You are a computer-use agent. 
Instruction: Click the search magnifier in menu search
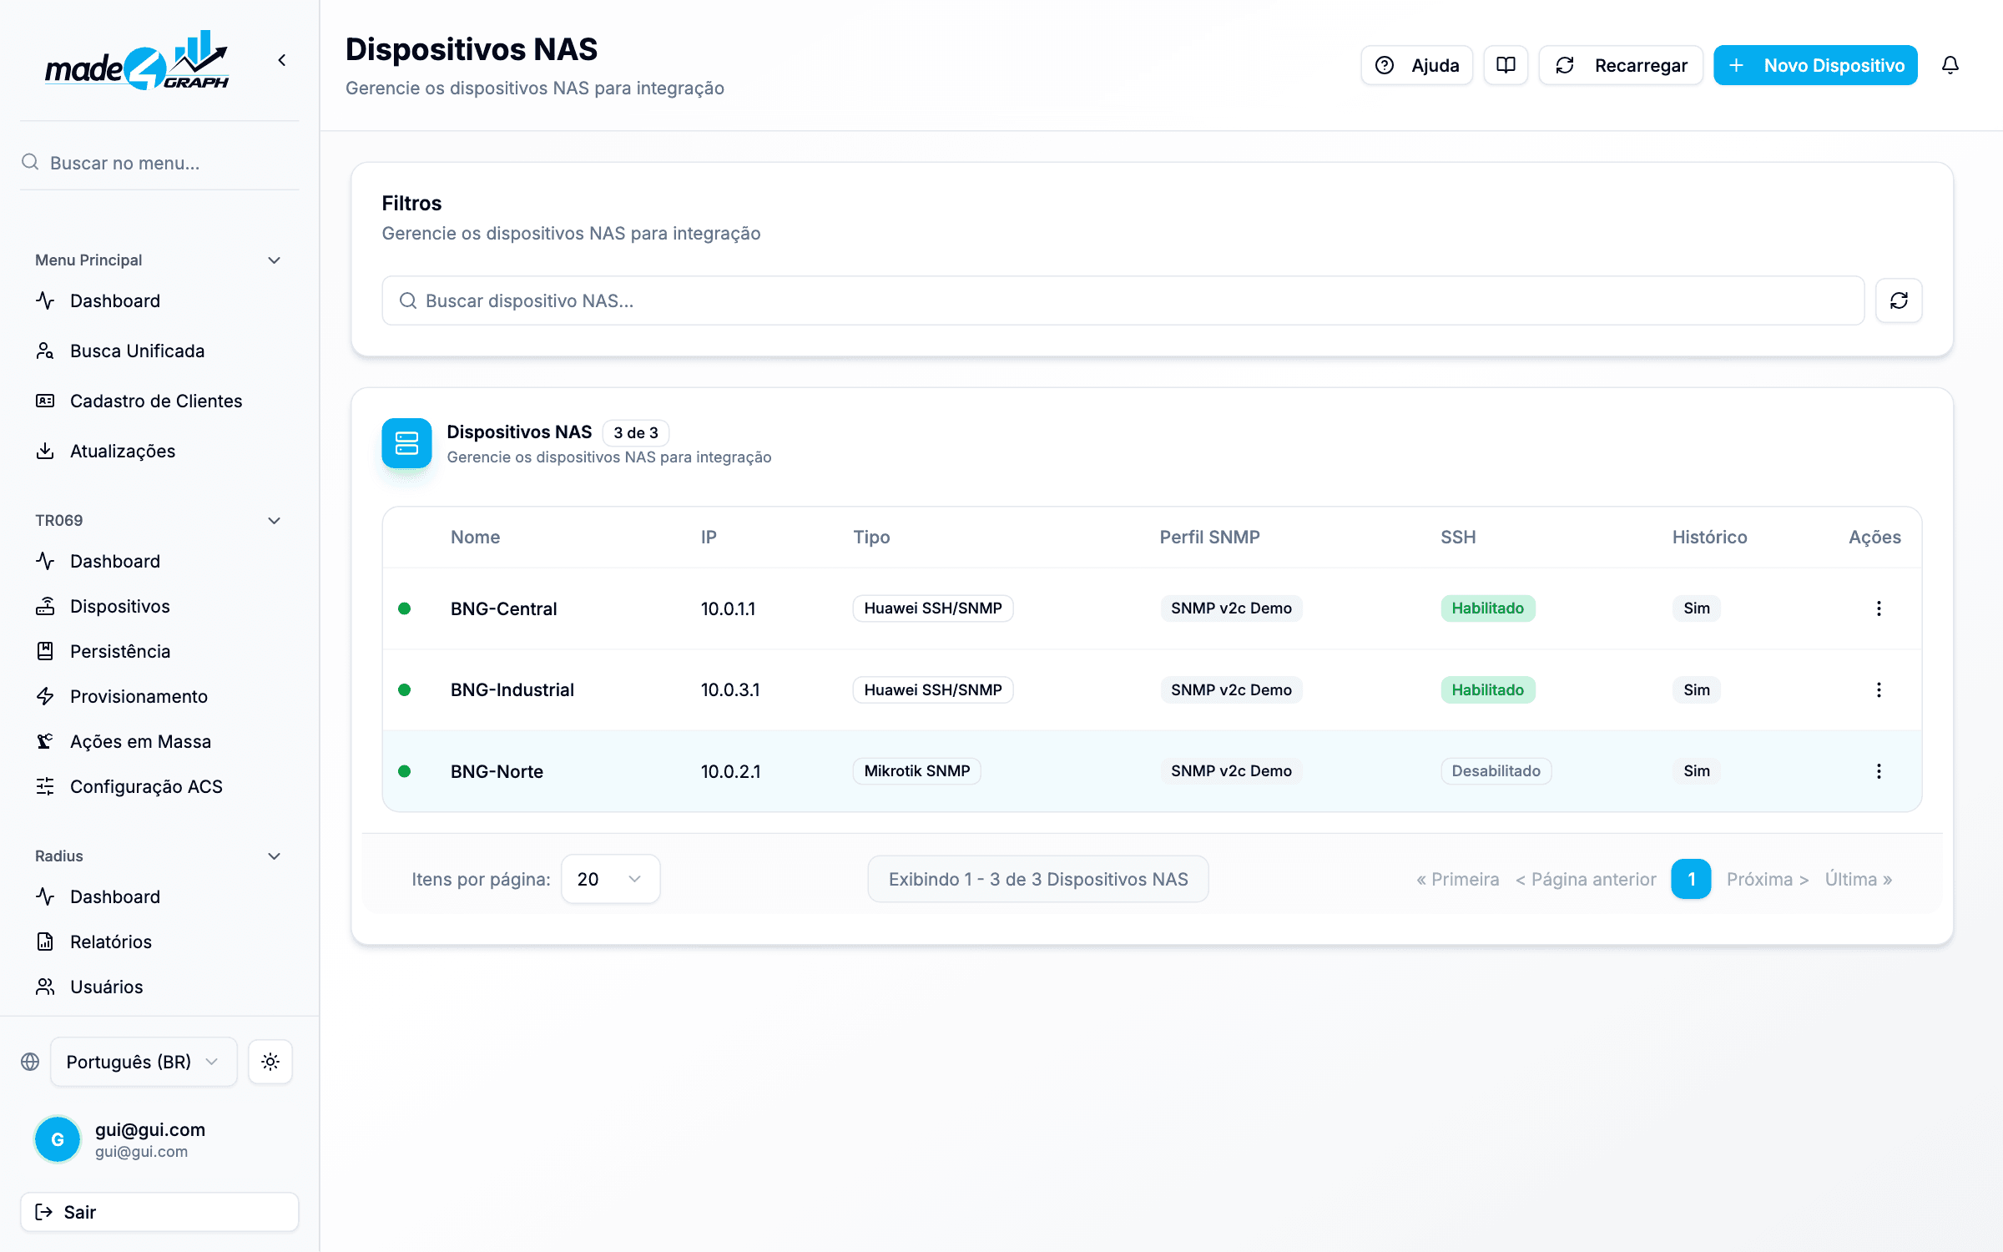pyautogui.click(x=30, y=162)
